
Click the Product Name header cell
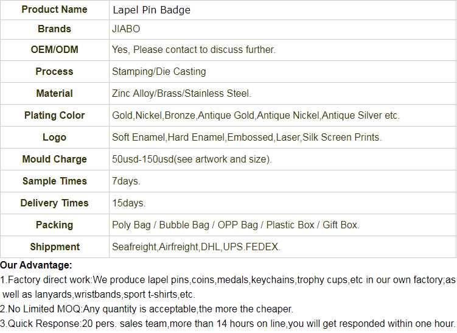(54, 10)
